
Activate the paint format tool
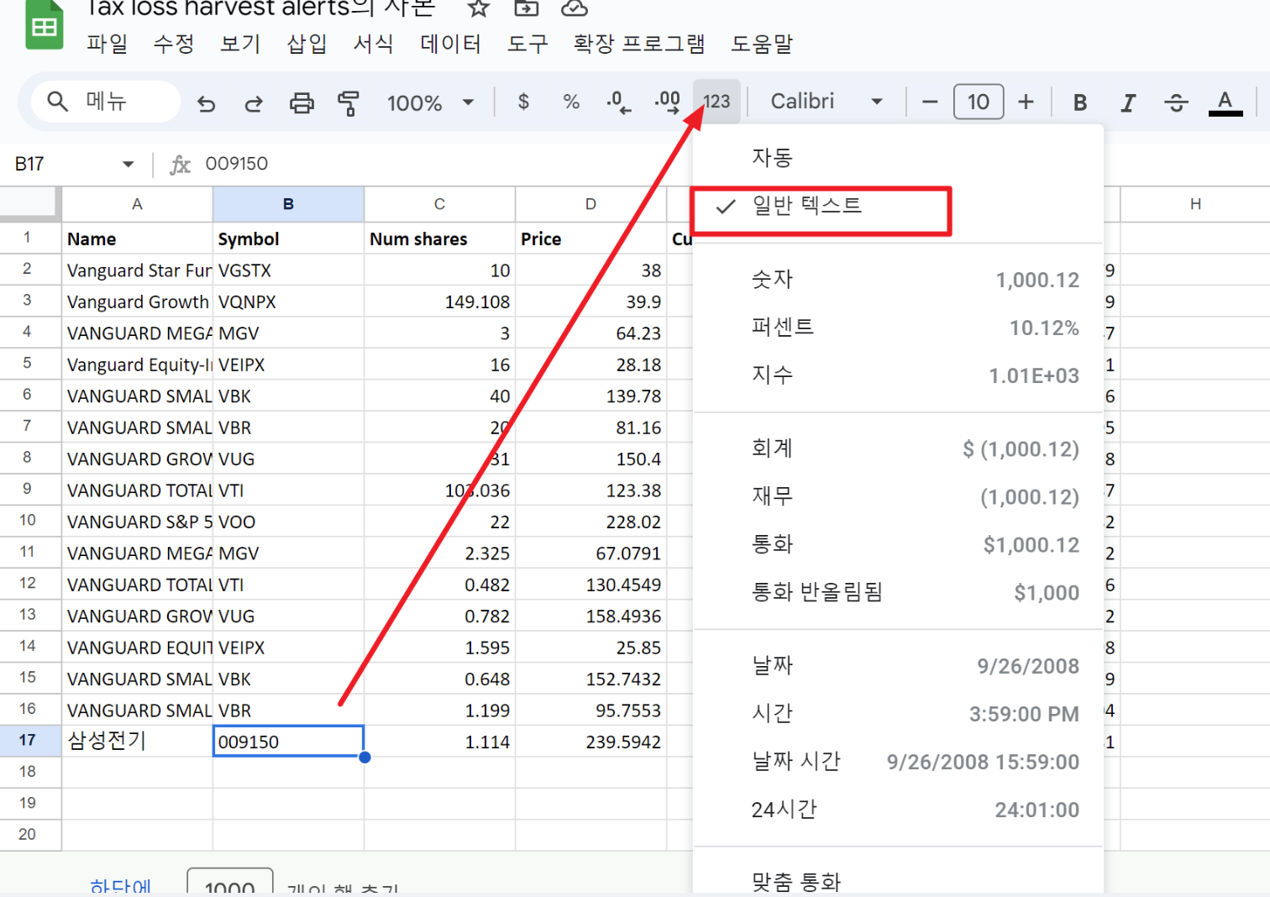coord(348,102)
